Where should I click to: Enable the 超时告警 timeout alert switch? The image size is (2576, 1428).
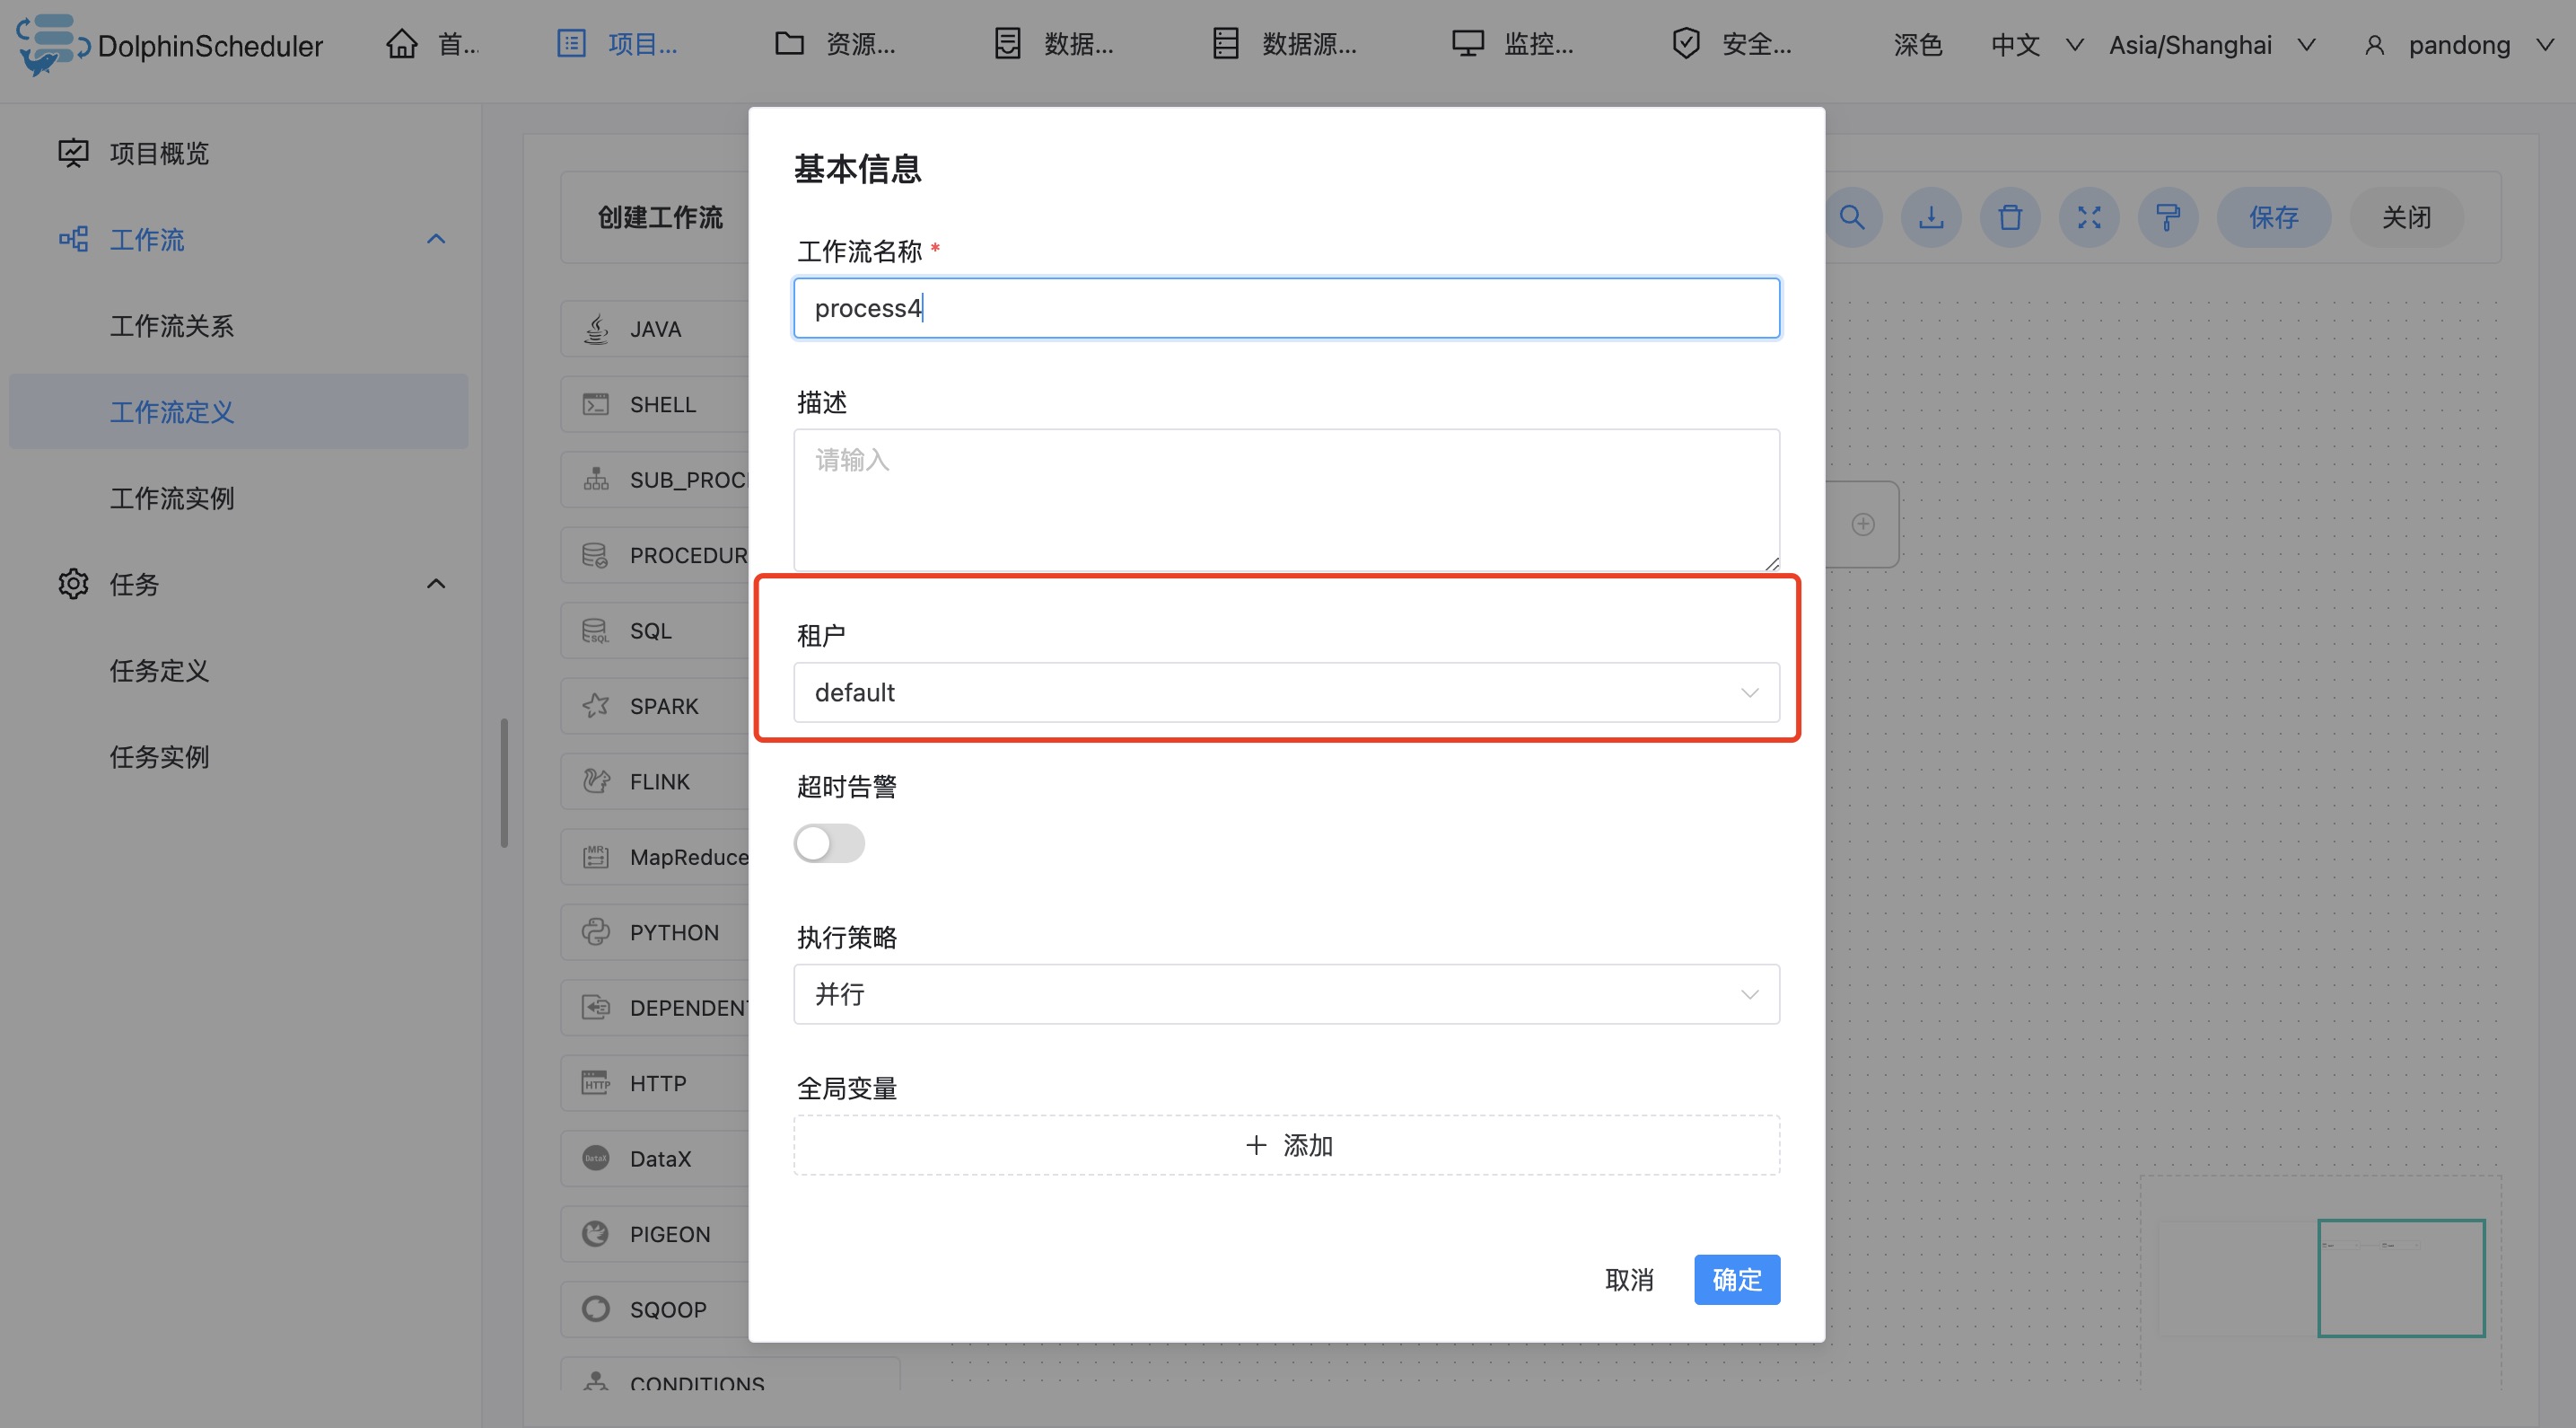coord(829,842)
